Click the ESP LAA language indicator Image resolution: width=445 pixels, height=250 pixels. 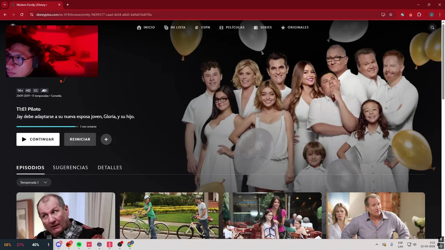(x=400, y=244)
